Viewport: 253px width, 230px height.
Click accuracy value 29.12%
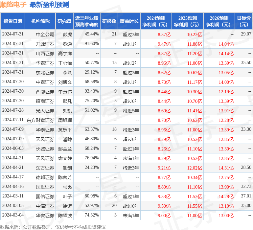tap(92, 72)
